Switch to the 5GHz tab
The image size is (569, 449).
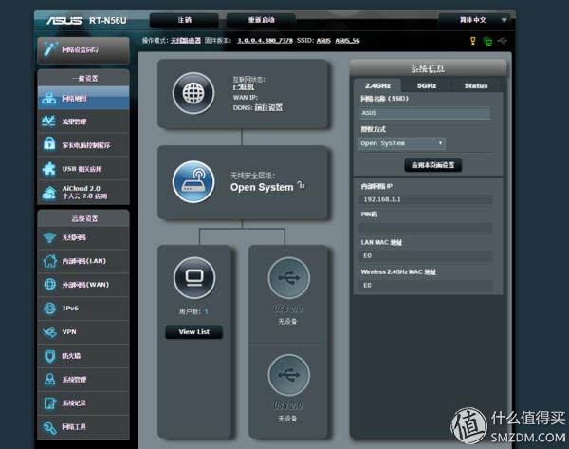pos(427,85)
